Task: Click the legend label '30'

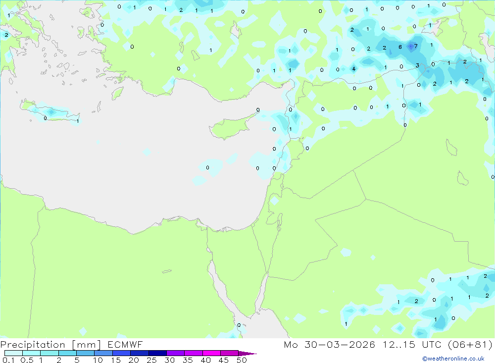Action: point(170,360)
